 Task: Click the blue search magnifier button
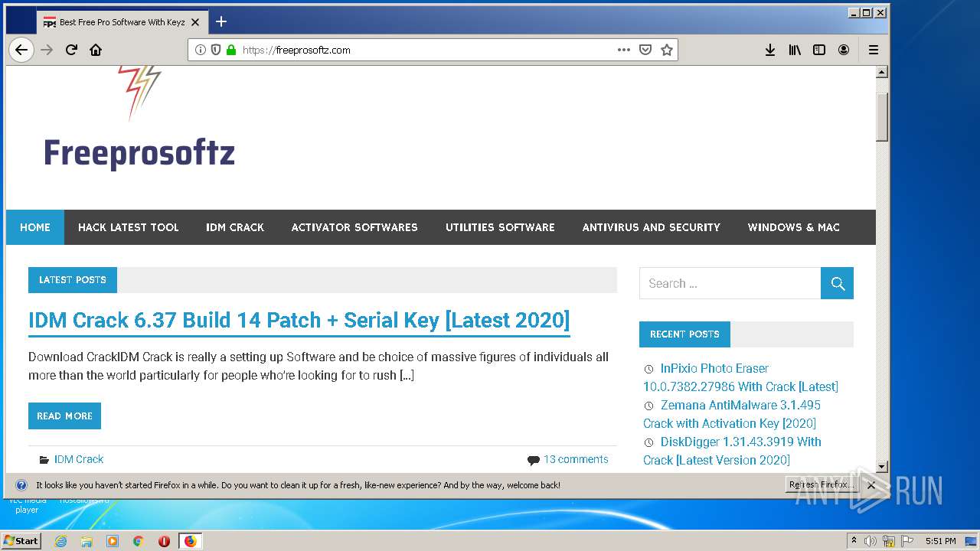point(837,283)
